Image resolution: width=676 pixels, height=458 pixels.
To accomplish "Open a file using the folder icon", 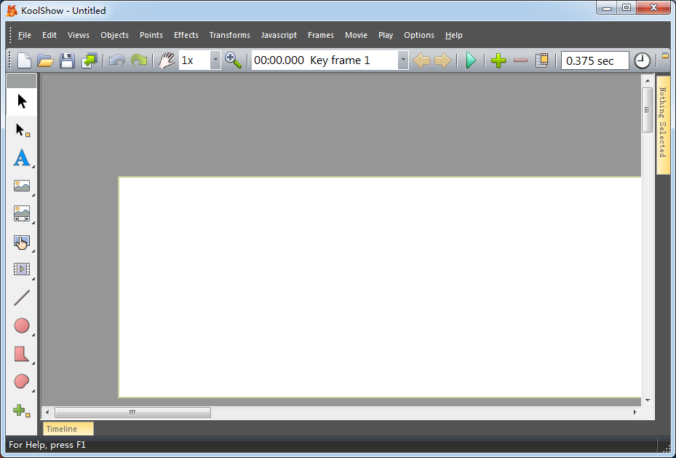I will coord(45,60).
